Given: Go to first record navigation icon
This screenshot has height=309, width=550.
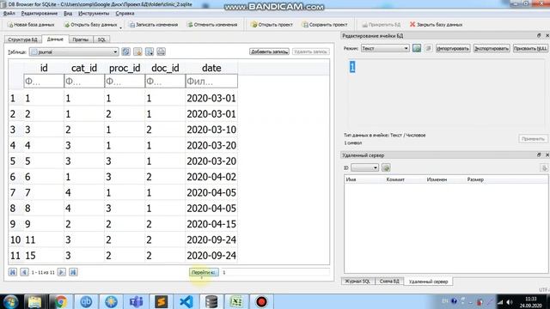Looking at the screenshot, I should (x=13, y=272).
